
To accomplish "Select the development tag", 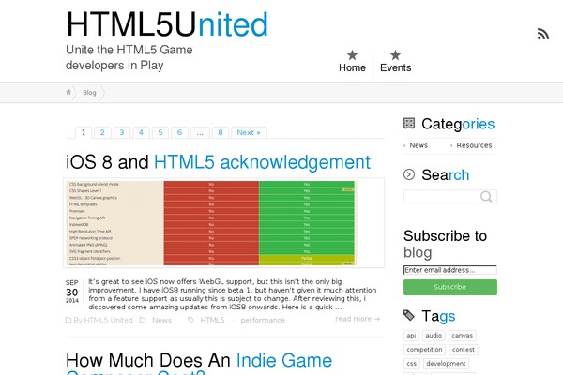I will click(446, 364).
